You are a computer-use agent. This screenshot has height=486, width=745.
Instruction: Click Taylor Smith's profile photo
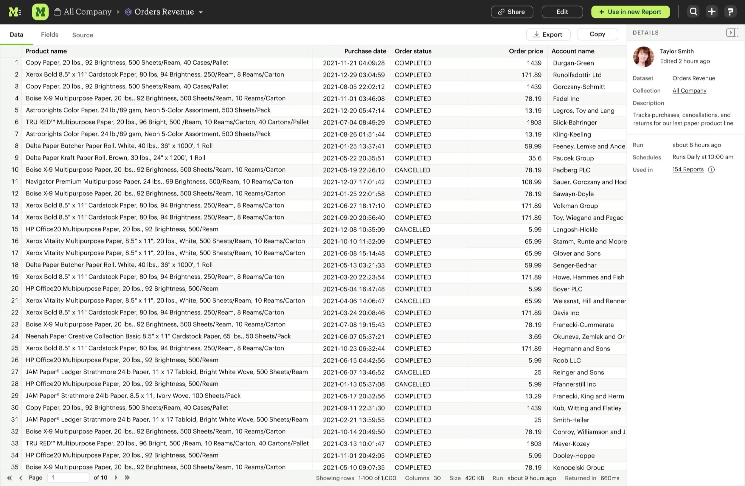pyautogui.click(x=643, y=57)
